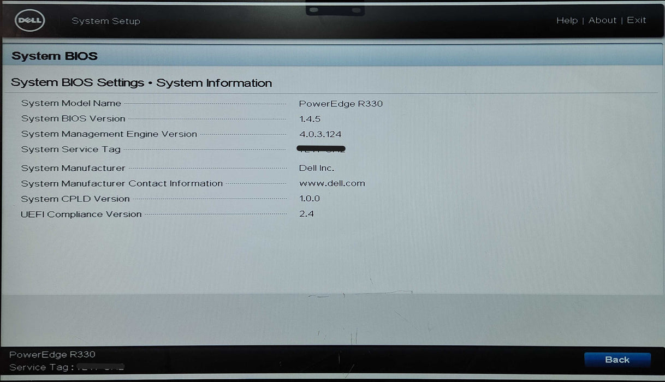Click the System Setup title text
665x382 pixels.
point(106,21)
